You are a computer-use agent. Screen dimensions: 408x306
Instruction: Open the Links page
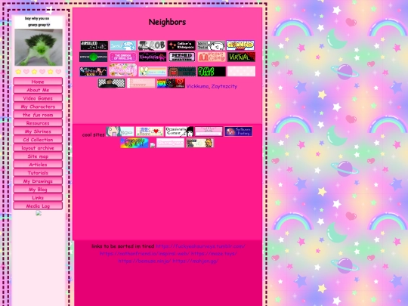[x=38, y=198]
